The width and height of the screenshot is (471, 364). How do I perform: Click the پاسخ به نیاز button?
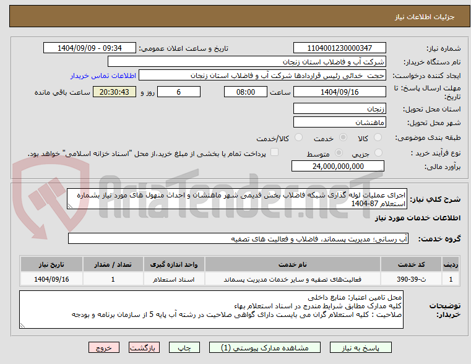(x=360, y=347)
